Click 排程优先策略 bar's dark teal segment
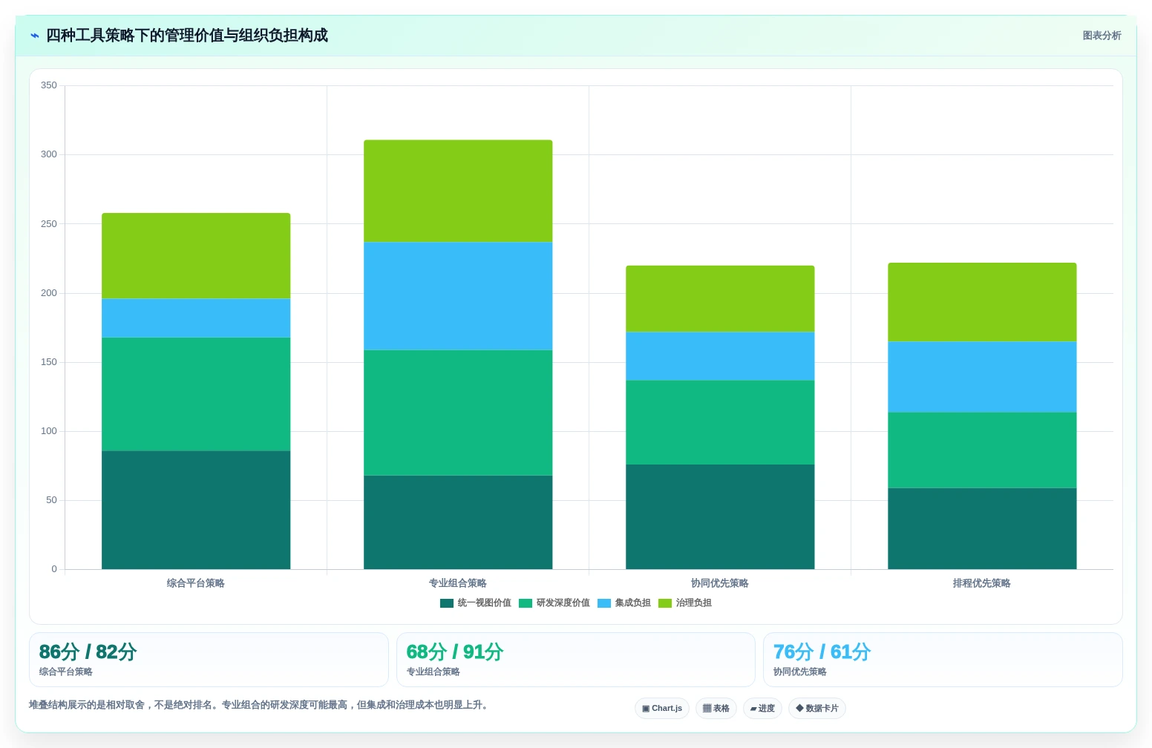The height and width of the screenshot is (748, 1152). [982, 528]
